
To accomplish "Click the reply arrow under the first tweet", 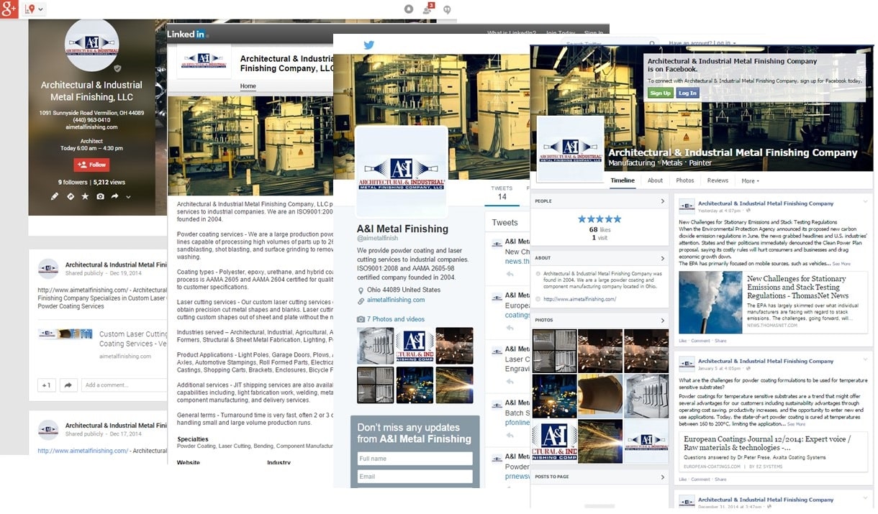I will point(510,274).
